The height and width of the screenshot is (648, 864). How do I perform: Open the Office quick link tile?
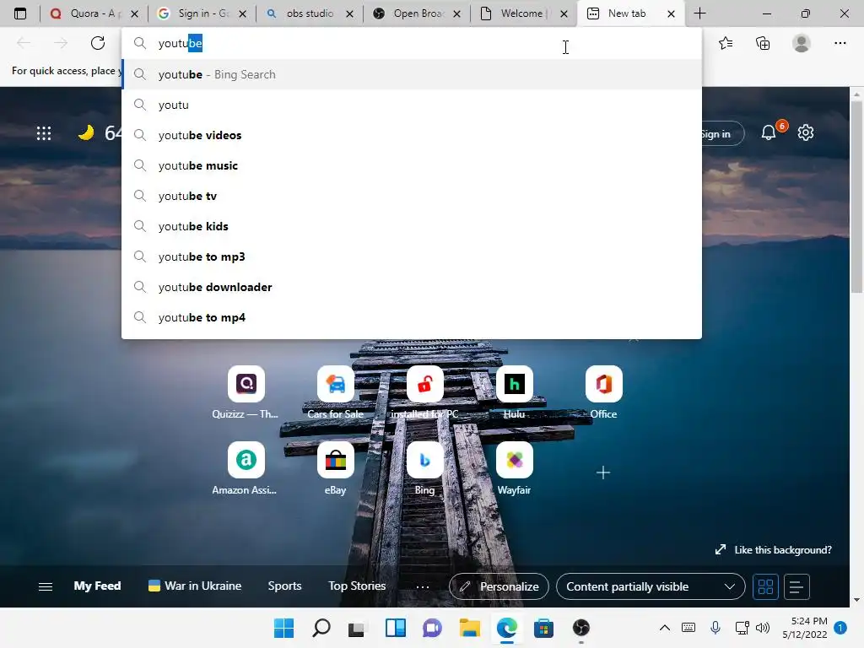click(603, 384)
